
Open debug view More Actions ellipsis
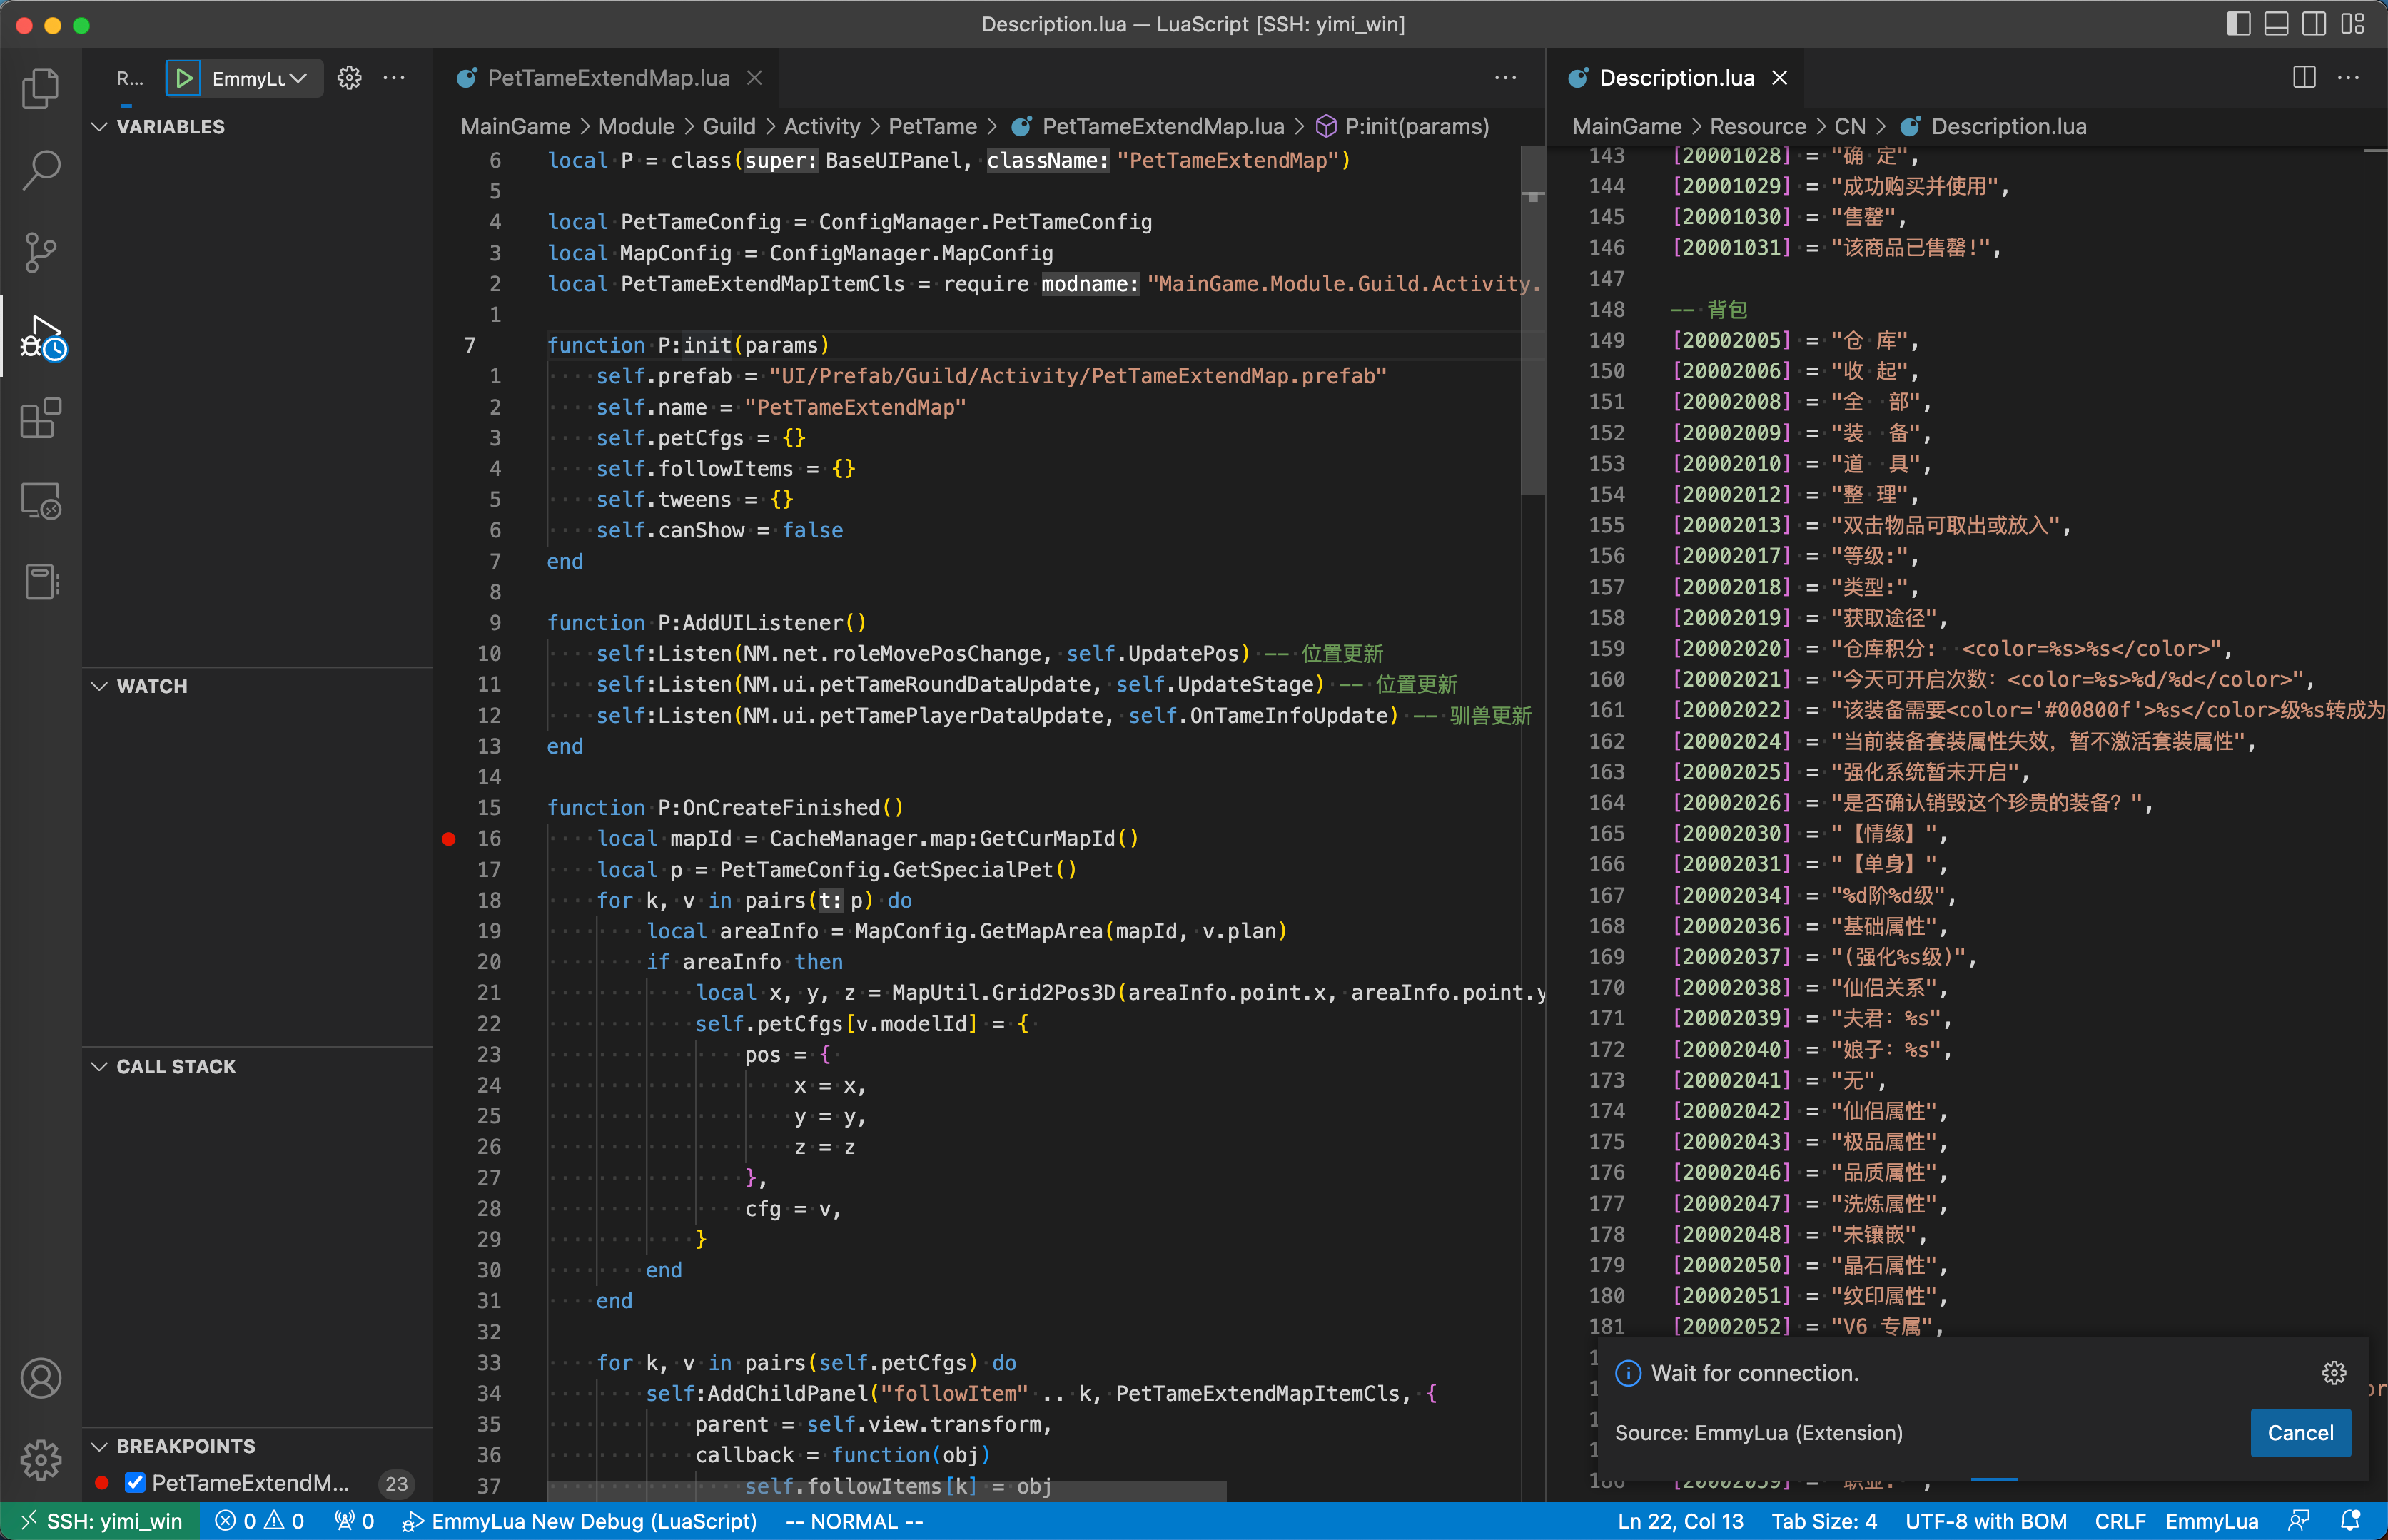[x=394, y=78]
